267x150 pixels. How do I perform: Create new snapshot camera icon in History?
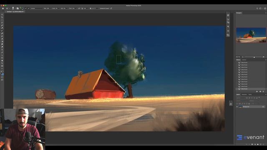[x=260, y=92]
